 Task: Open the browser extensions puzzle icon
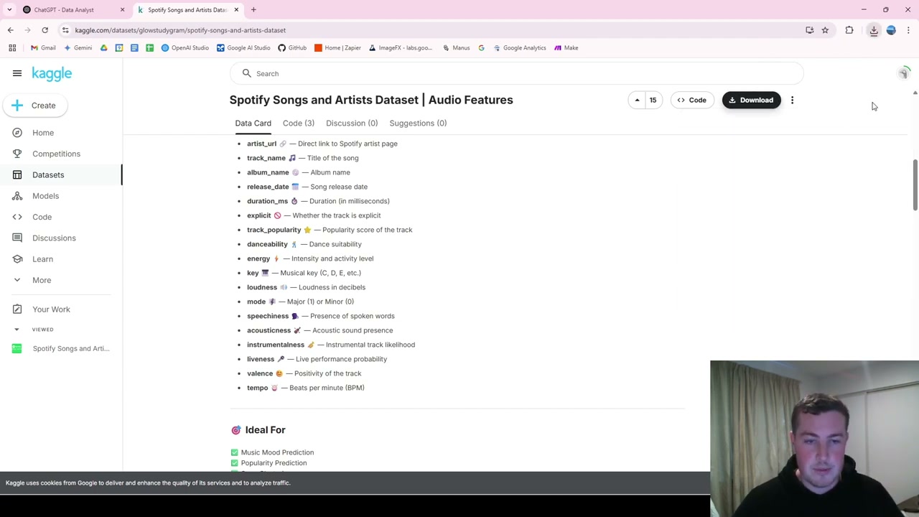tap(849, 30)
